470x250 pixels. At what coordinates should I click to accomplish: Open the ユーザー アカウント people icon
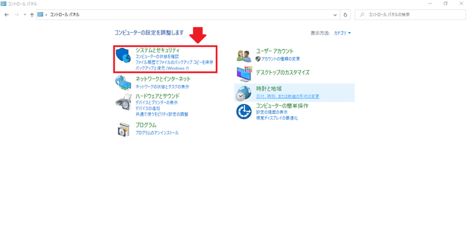(x=244, y=56)
